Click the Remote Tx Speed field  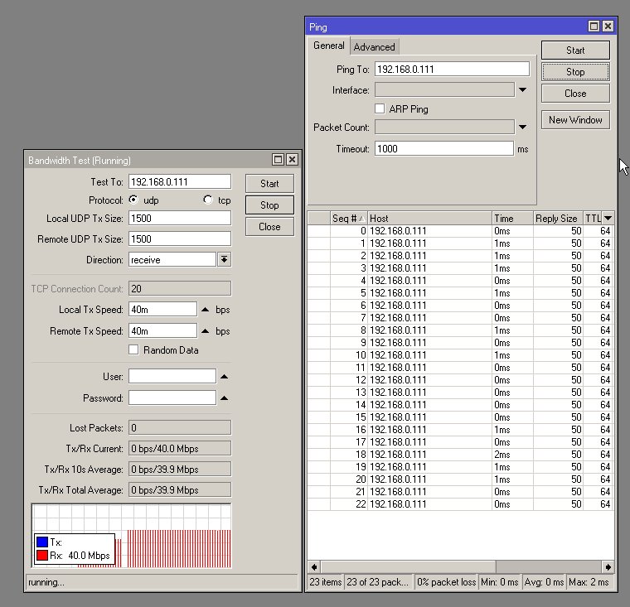(162, 330)
